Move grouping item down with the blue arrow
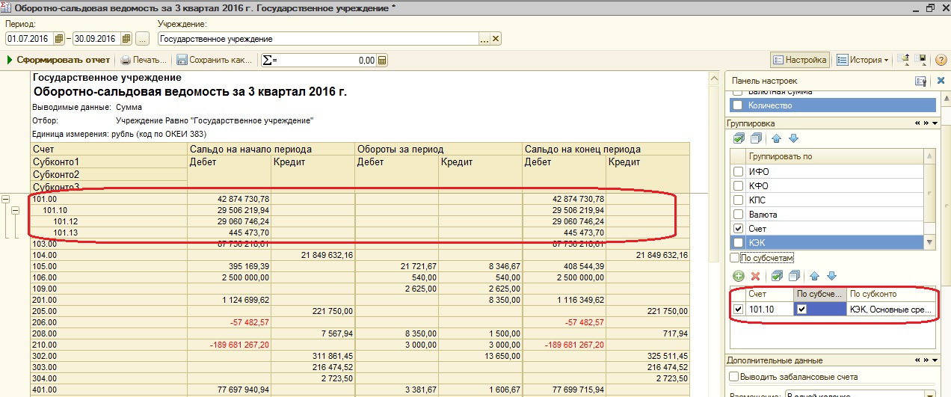 click(793, 138)
